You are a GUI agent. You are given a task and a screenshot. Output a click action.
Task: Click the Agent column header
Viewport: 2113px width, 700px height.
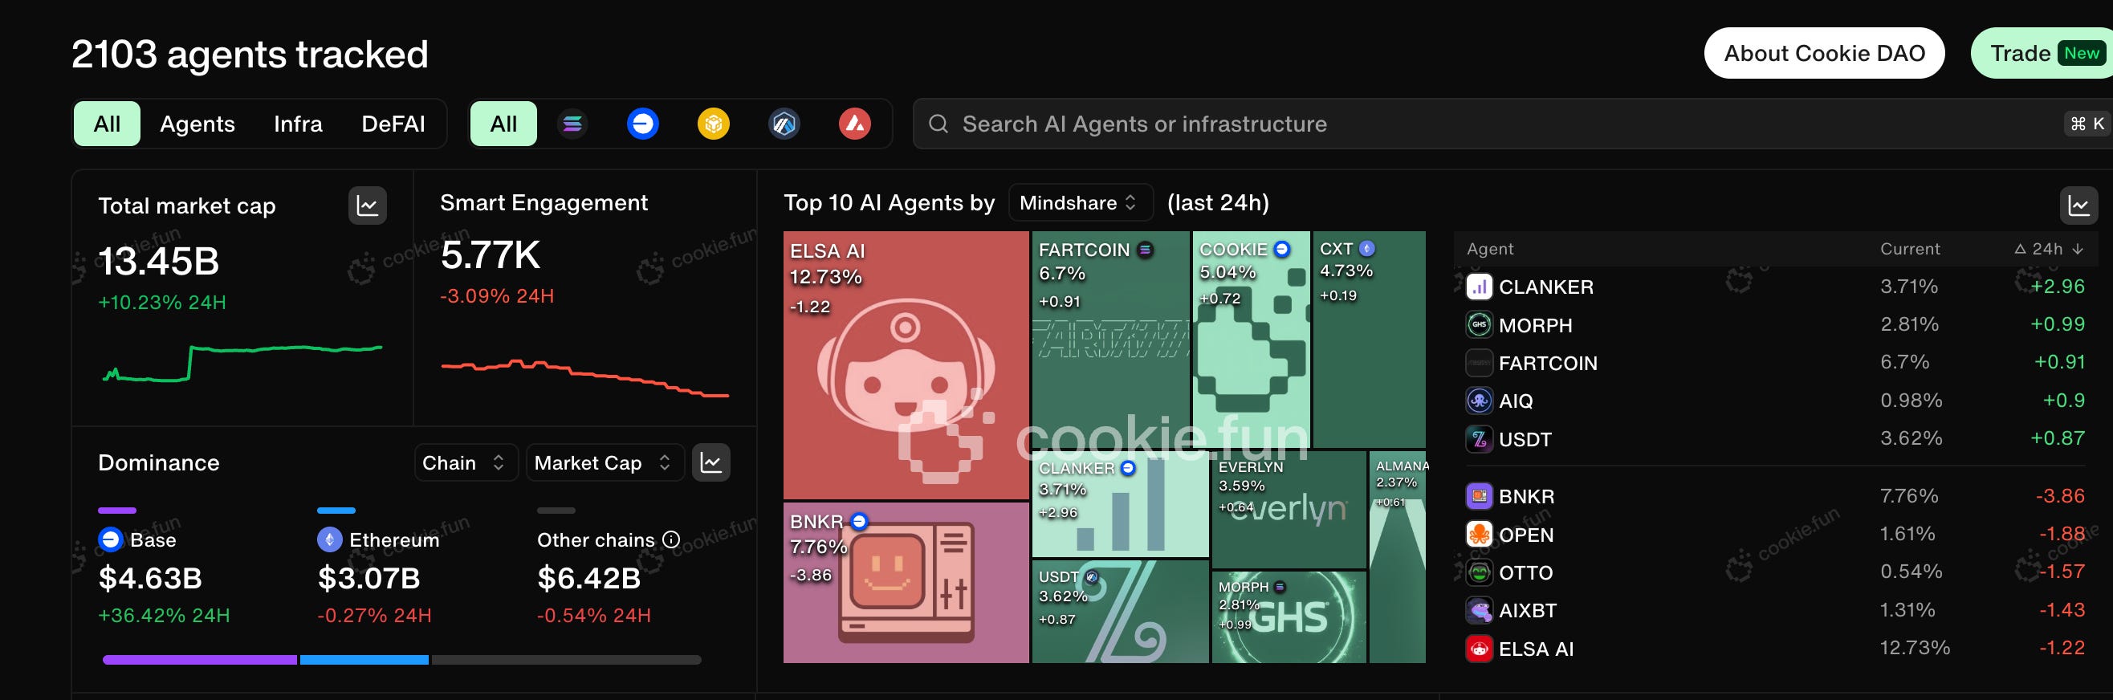1489,249
